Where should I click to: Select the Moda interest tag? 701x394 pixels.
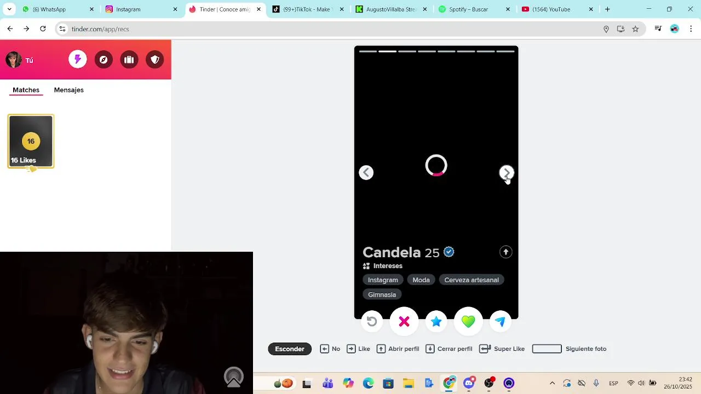pyautogui.click(x=421, y=280)
